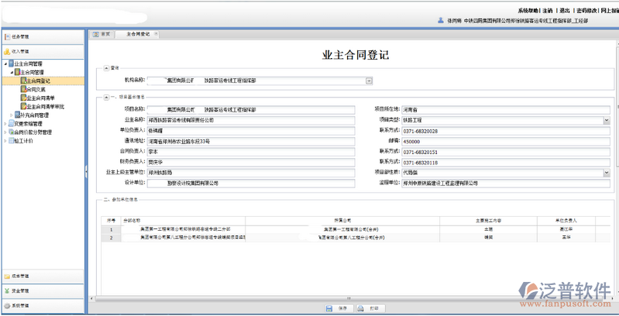Viewport: 619px width, 316px height.
Task: Click the 任务管理 icon in the sidebar
Action: coord(7,36)
